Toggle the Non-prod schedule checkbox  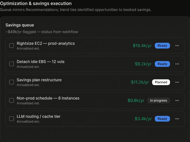pos(11,100)
